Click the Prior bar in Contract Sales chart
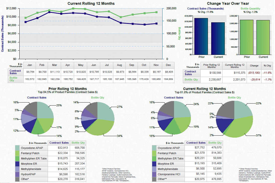This screenshot has height=183, width=275. click(x=201, y=36)
